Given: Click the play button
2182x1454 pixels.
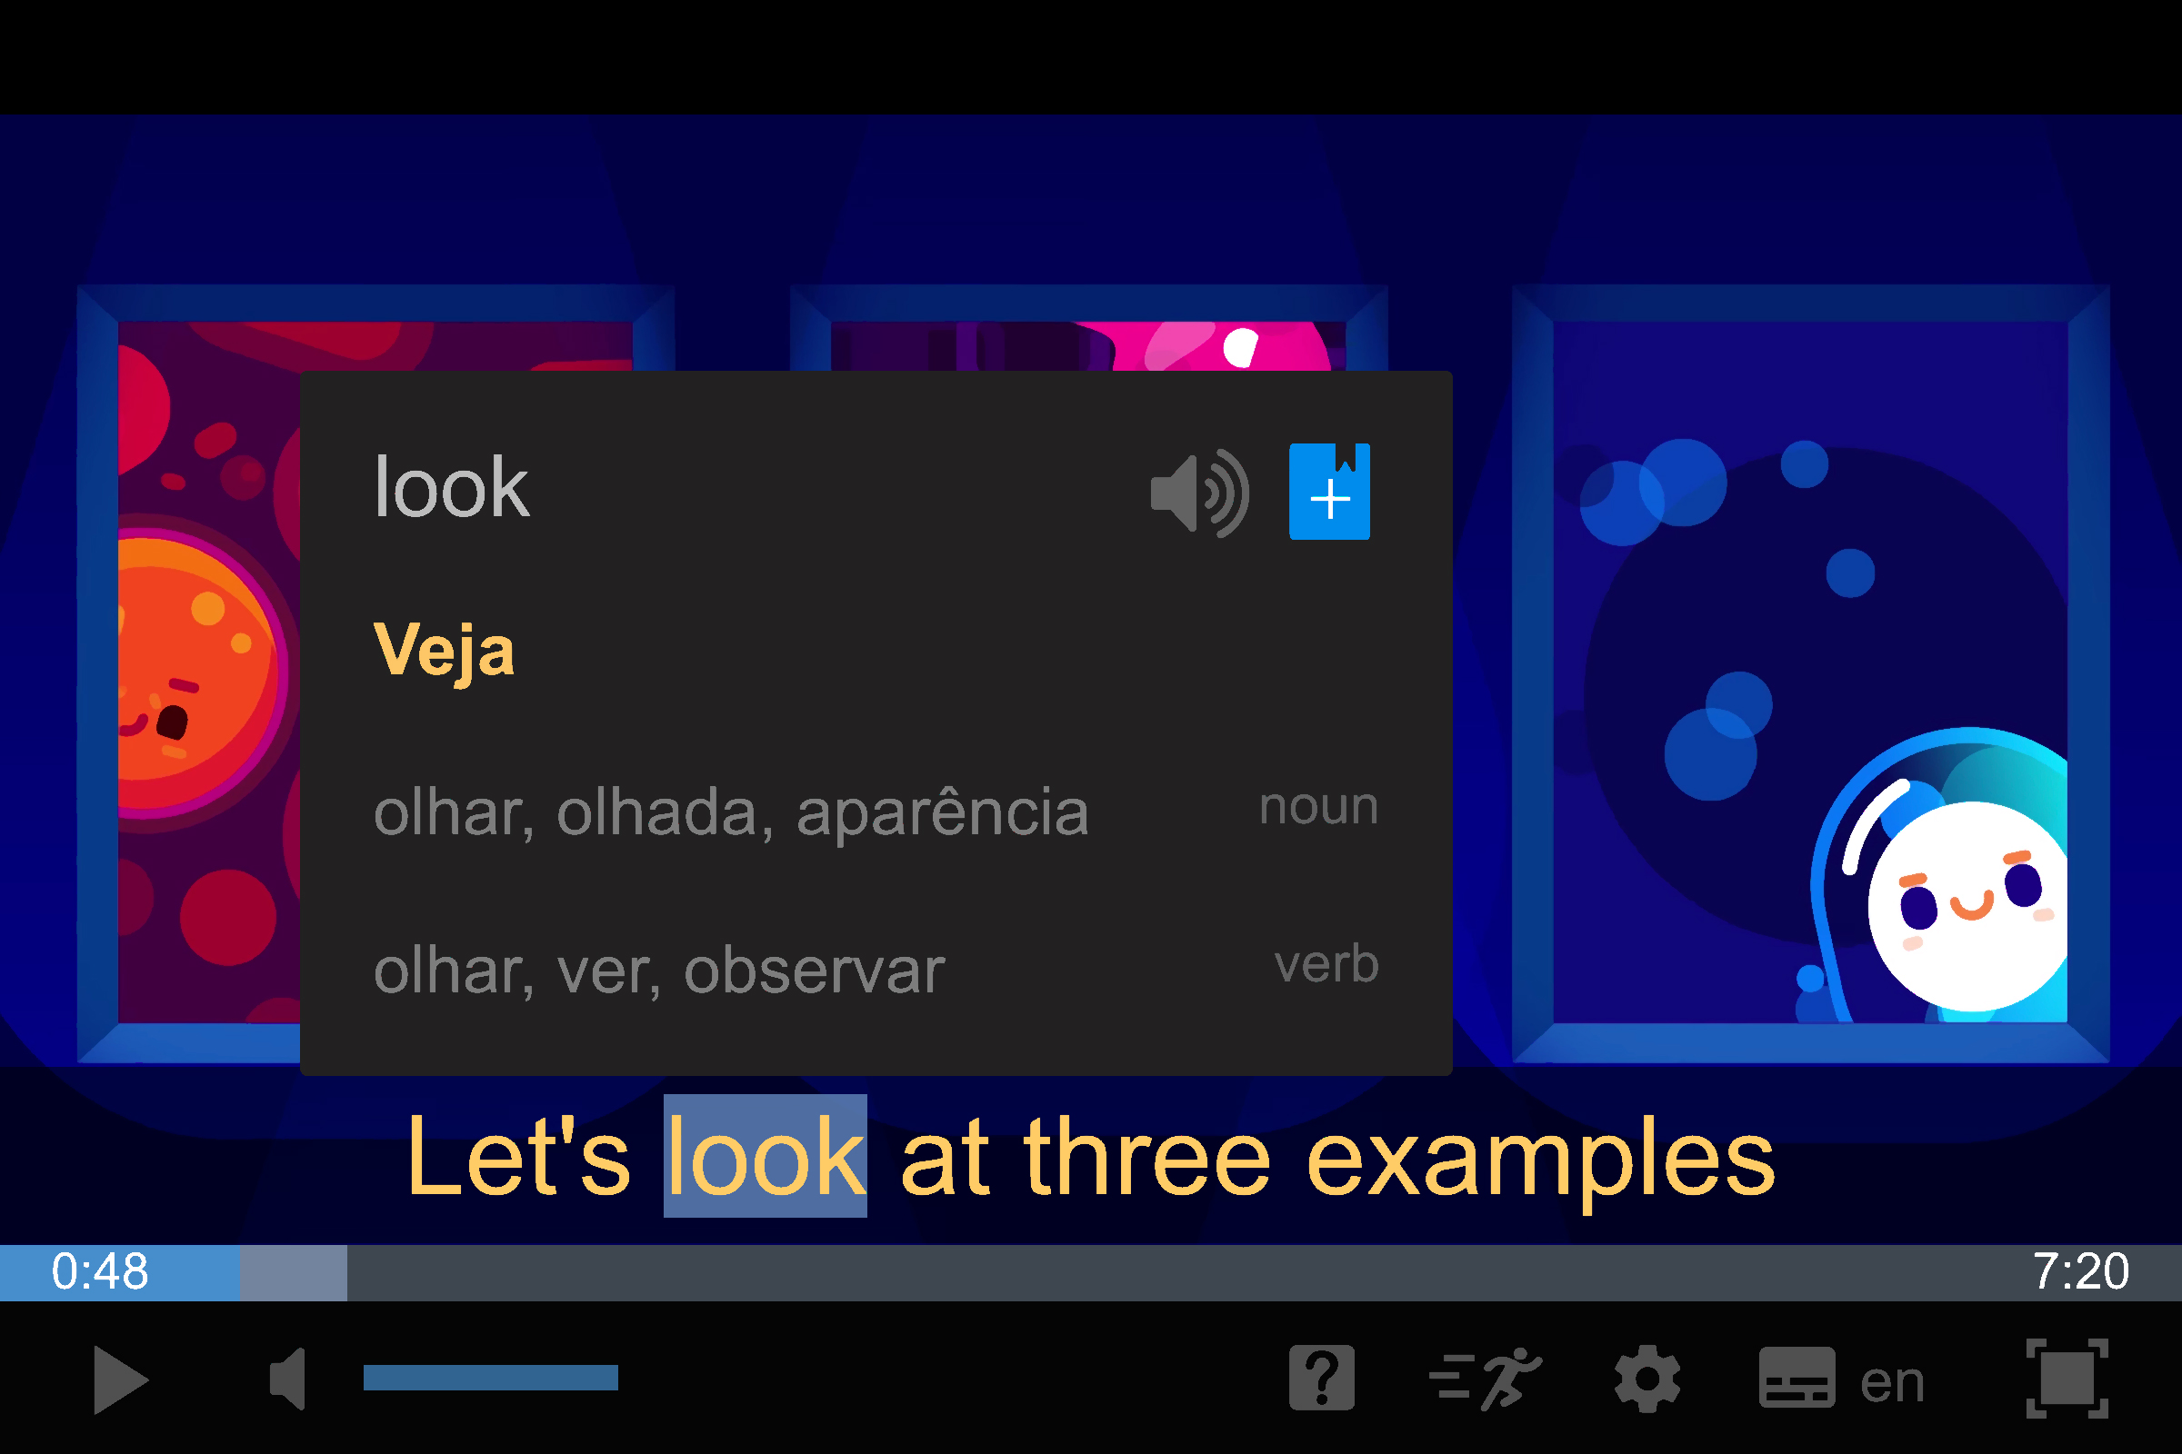Looking at the screenshot, I should [x=121, y=1380].
